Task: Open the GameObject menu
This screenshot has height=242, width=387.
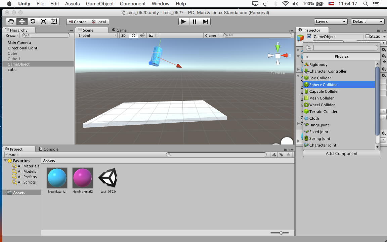Action: [100, 4]
